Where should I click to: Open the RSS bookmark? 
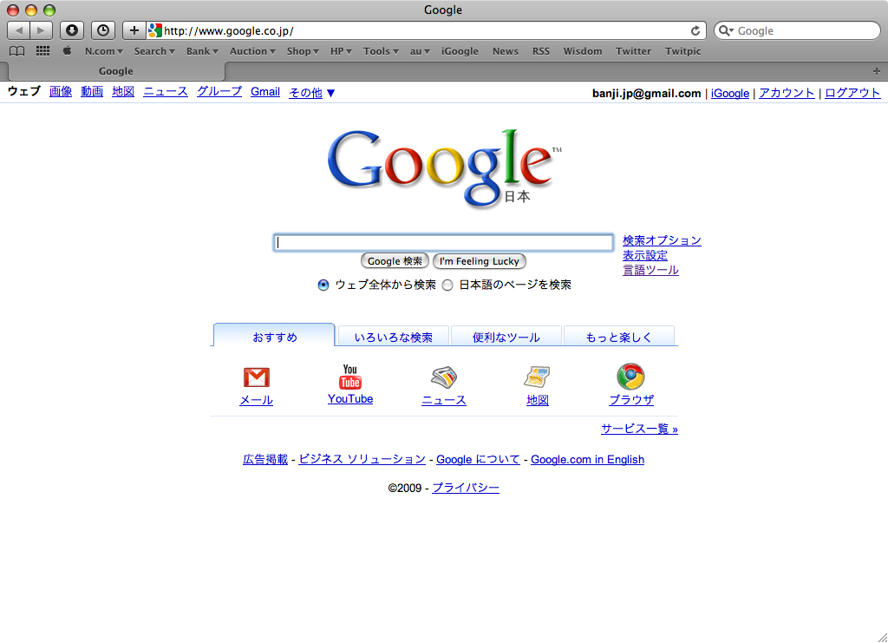[x=541, y=51]
